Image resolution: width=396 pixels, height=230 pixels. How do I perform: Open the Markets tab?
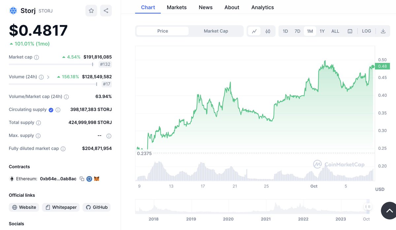[177, 7]
